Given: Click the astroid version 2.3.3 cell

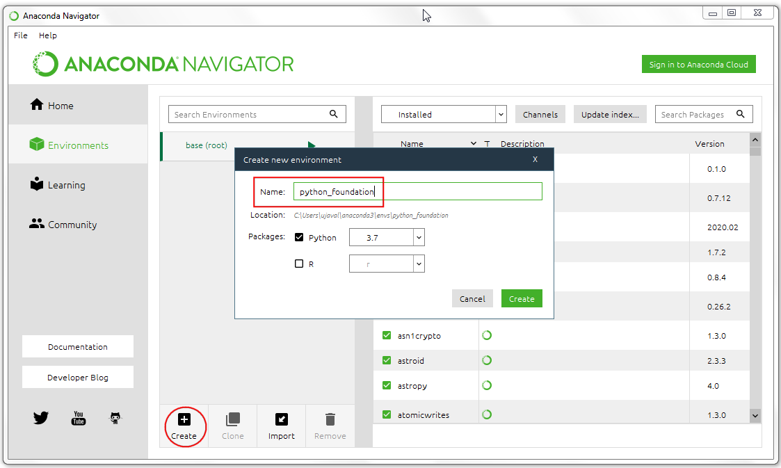Looking at the screenshot, I should [716, 361].
